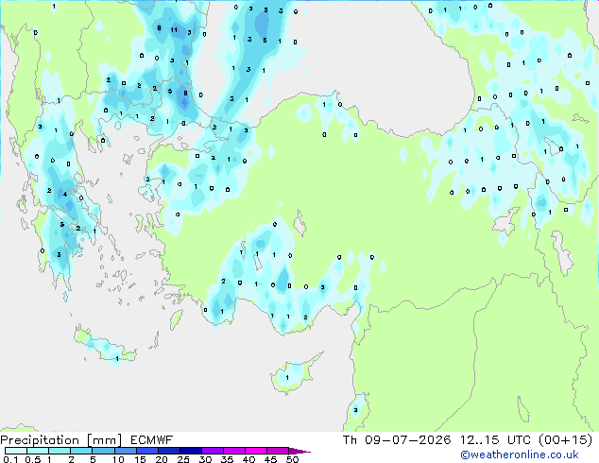Click the 0.5–1 mm legend color swatch

tap(38, 451)
